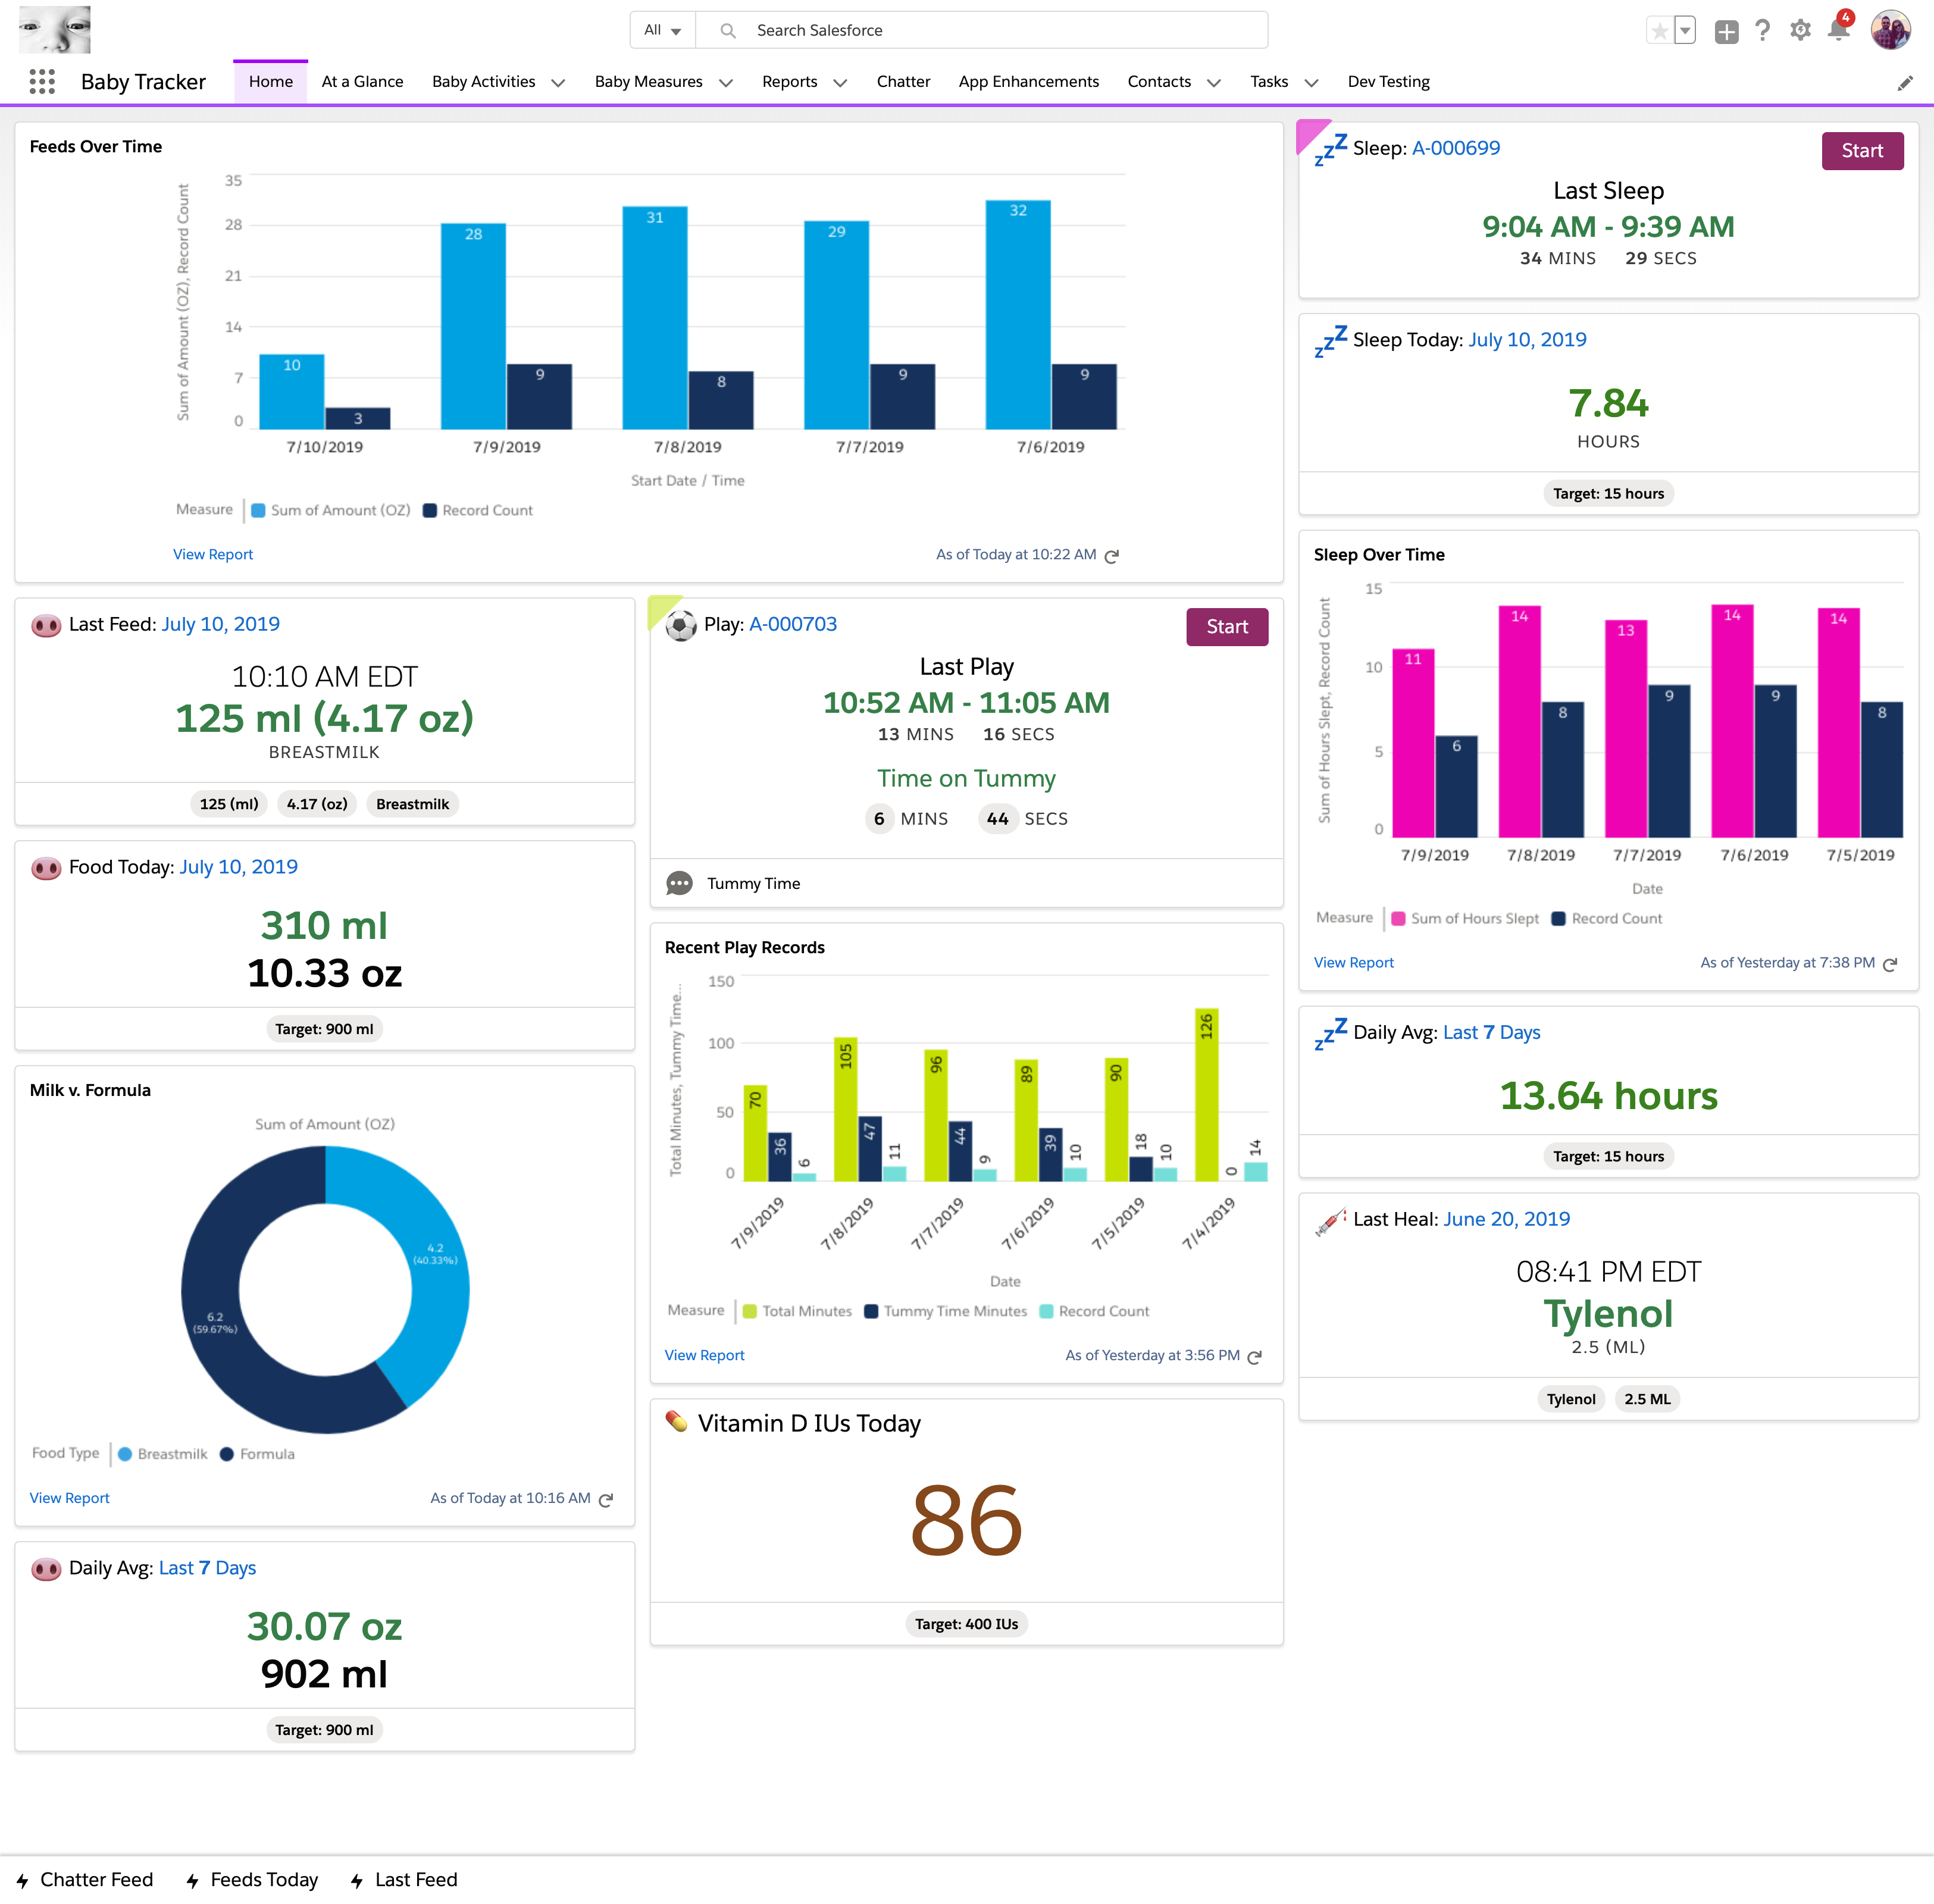Open the A-000703 play record link

[793, 624]
